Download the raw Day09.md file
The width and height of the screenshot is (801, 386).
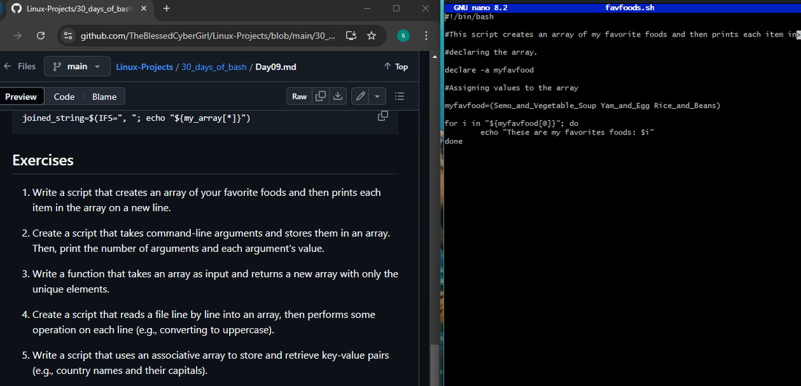click(x=337, y=96)
